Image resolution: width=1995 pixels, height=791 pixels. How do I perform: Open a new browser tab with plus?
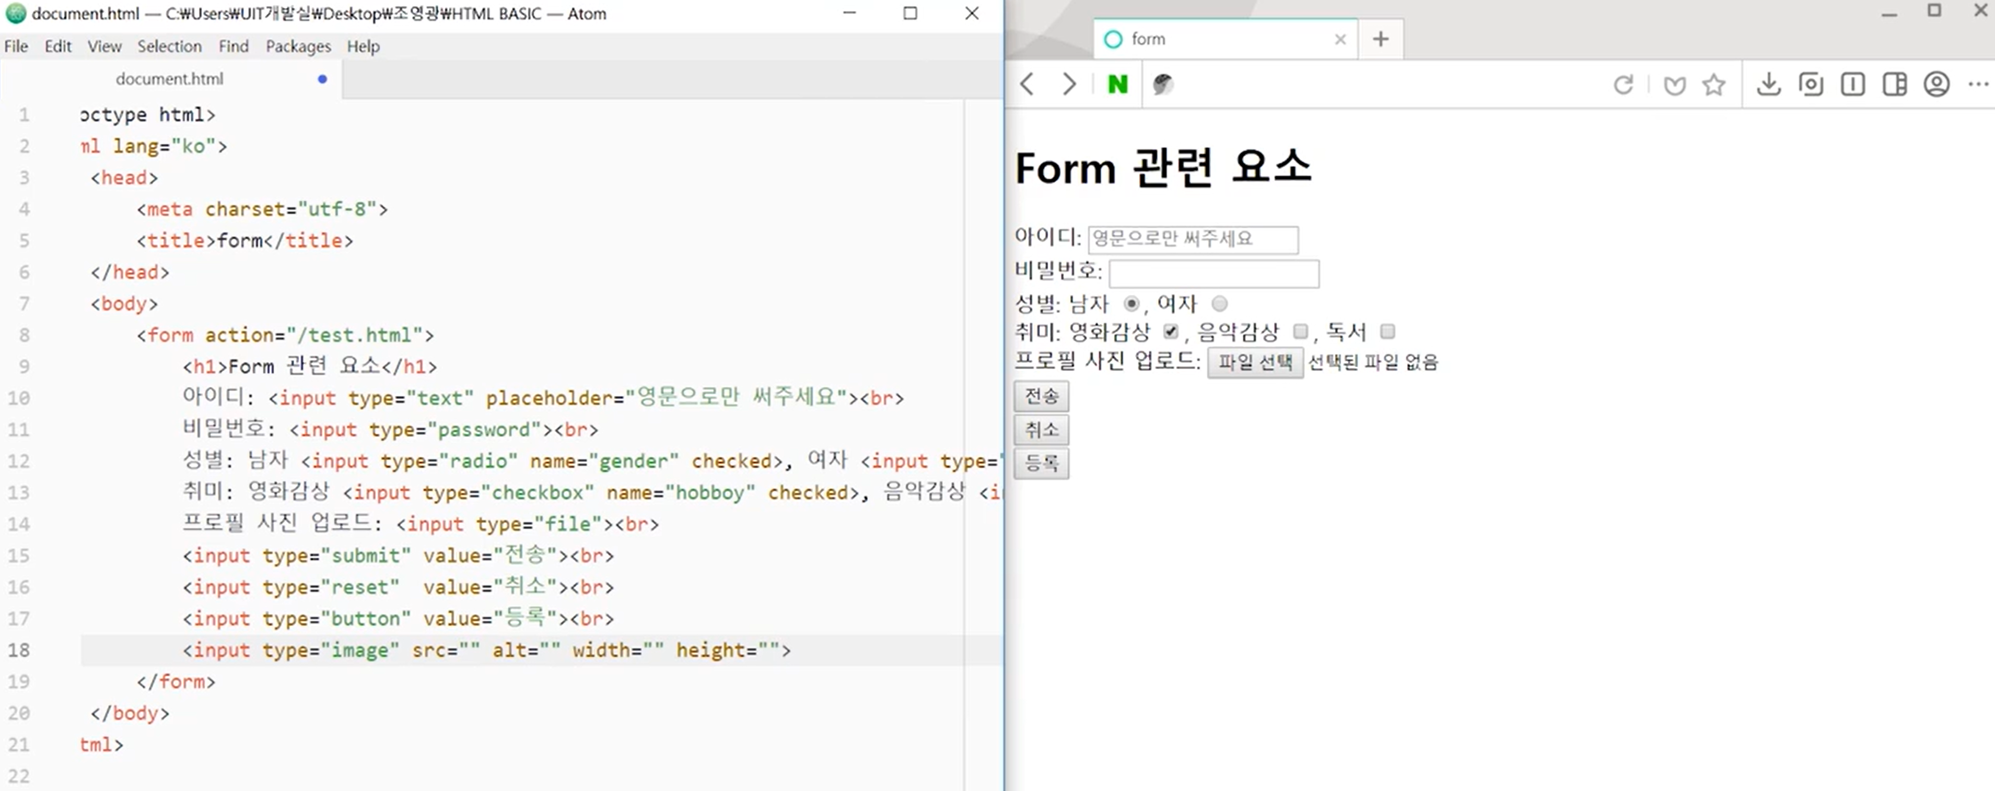click(1380, 39)
